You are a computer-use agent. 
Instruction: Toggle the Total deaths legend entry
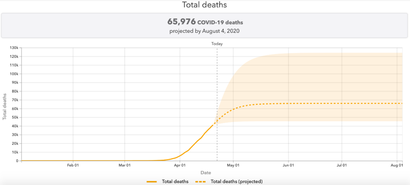coord(167,181)
